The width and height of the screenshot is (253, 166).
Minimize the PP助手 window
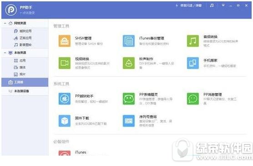pos(231,5)
